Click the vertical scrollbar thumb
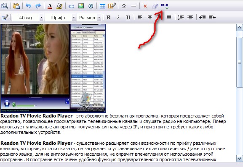Viewport: 243px width, 167px height. [240, 63]
